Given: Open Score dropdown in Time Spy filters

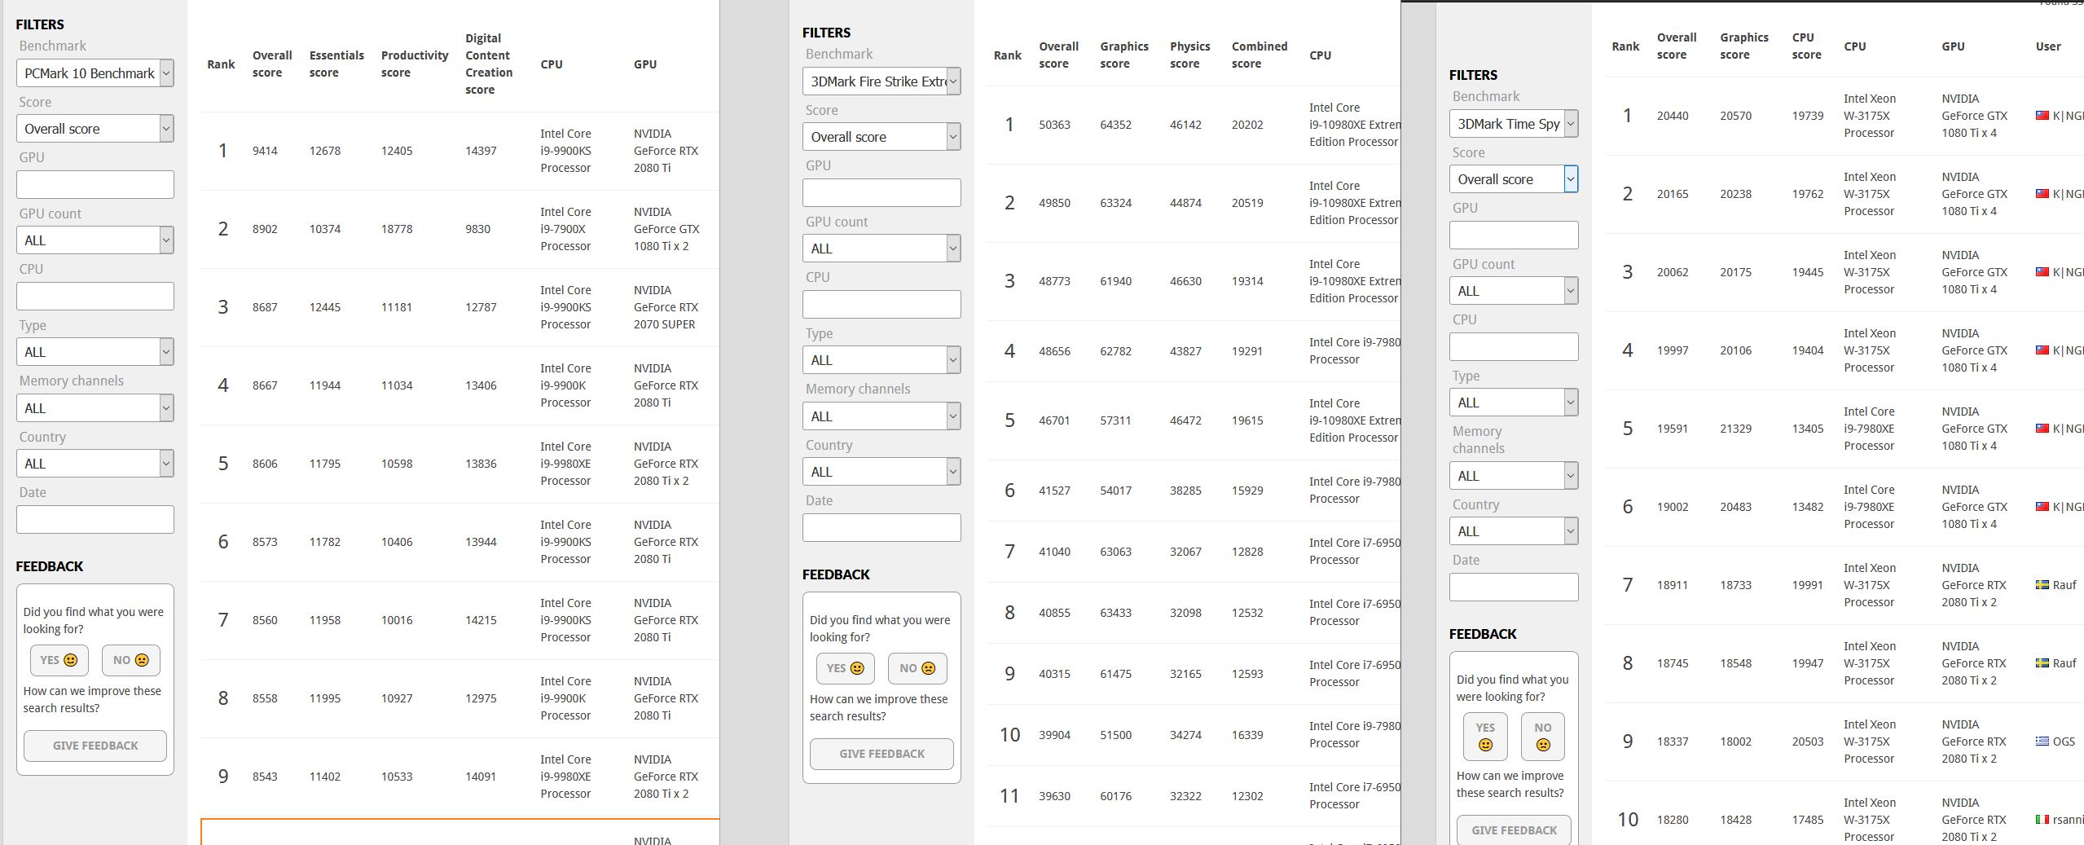Looking at the screenshot, I should point(1514,179).
